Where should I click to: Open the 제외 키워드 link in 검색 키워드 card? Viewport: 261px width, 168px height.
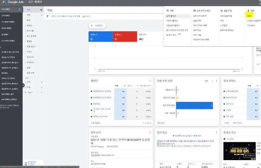[238, 123]
